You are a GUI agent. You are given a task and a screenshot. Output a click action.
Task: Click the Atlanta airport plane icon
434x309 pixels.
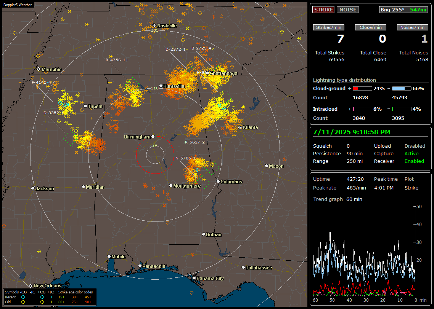(240, 127)
